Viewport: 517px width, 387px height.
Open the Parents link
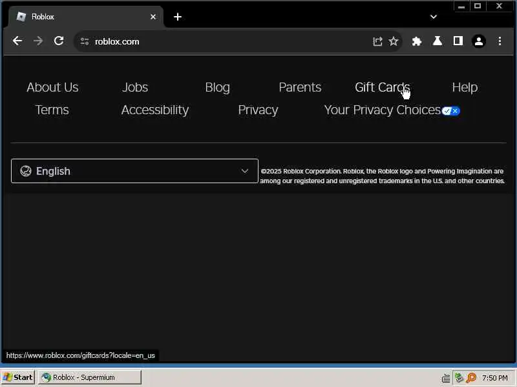click(300, 88)
